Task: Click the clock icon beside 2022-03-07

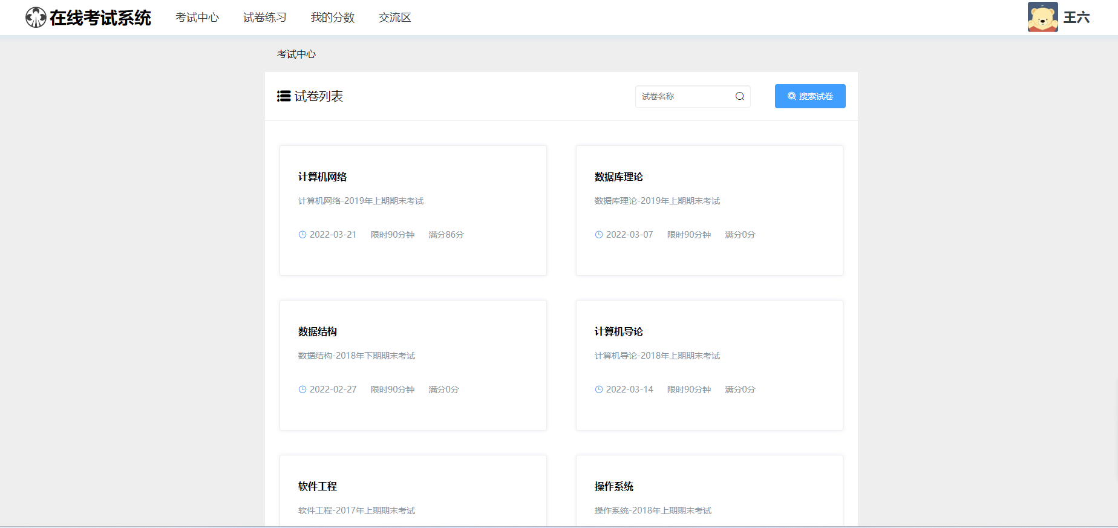Action: [x=599, y=235]
